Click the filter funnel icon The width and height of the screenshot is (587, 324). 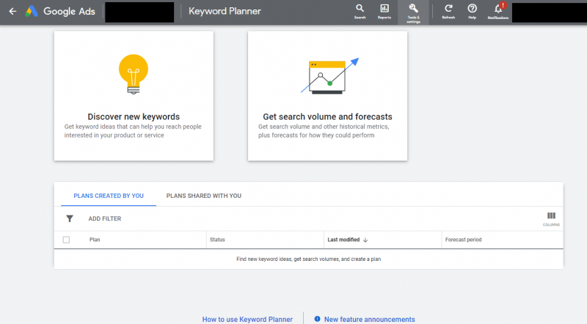pos(70,218)
